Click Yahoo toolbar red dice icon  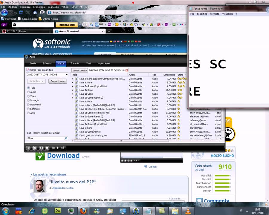tap(159, 25)
